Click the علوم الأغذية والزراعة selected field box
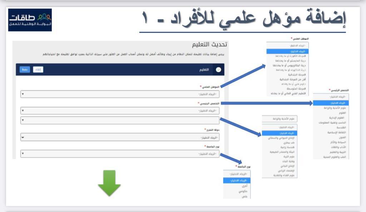366x212 pixels. click(x=280, y=119)
